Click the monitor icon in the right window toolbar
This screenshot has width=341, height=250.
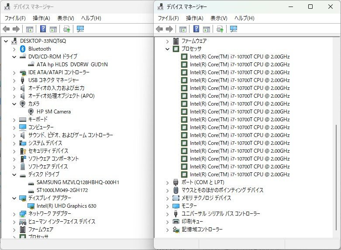[x=234, y=29]
